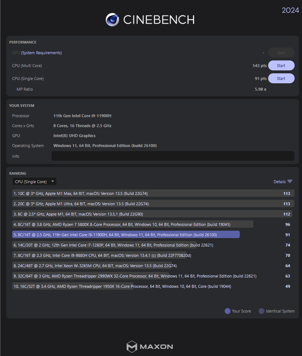Click the Cinebench logo icon

[112, 20]
